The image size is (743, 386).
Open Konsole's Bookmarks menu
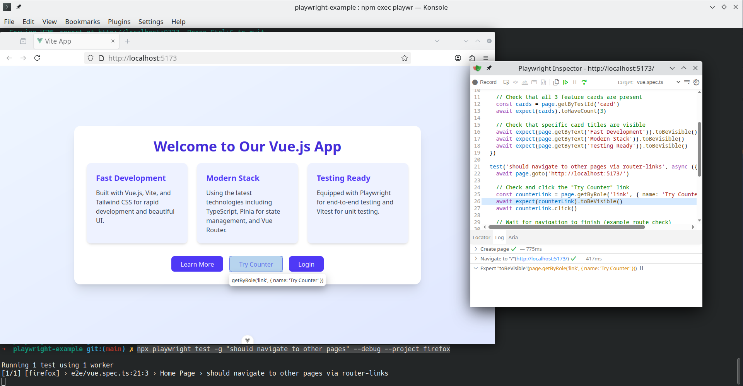tap(82, 22)
